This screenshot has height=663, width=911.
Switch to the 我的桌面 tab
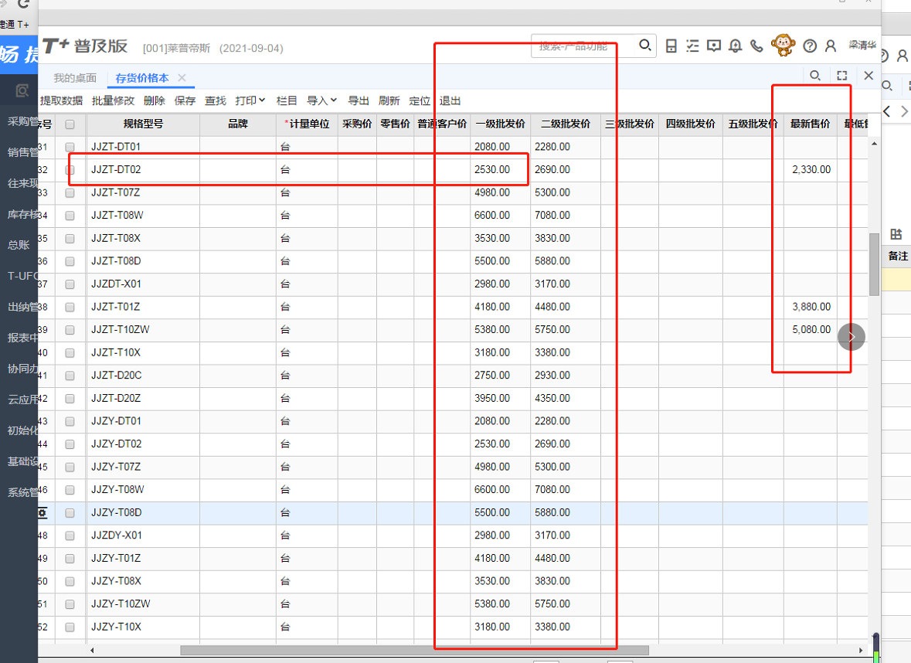(75, 78)
